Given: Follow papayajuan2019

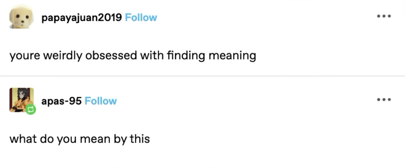Looking at the screenshot, I should [x=141, y=18].
